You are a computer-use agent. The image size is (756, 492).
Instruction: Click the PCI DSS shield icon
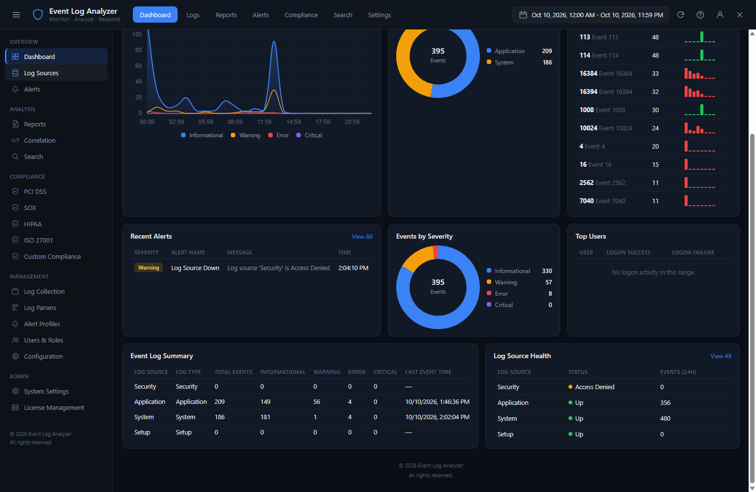tap(15, 191)
